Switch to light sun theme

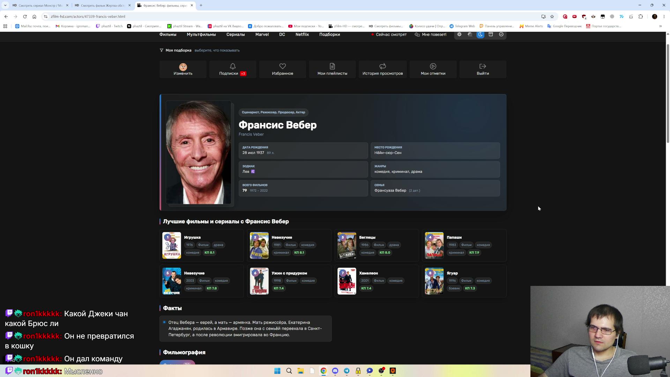459,35
